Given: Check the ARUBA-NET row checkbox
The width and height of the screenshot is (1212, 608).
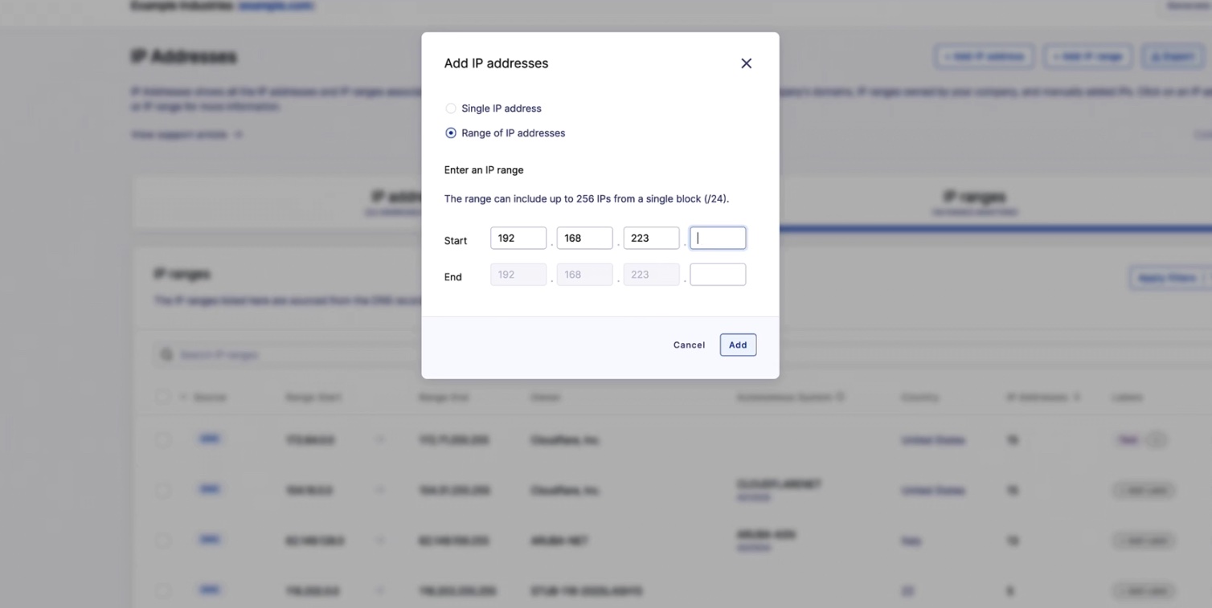Looking at the screenshot, I should (x=163, y=541).
